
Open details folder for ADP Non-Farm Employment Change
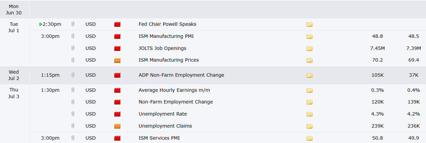(309, 75)
